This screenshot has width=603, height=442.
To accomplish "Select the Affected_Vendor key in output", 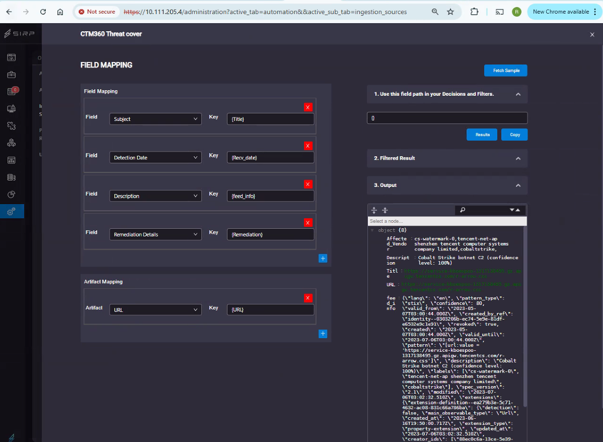I will click(397, 244).
